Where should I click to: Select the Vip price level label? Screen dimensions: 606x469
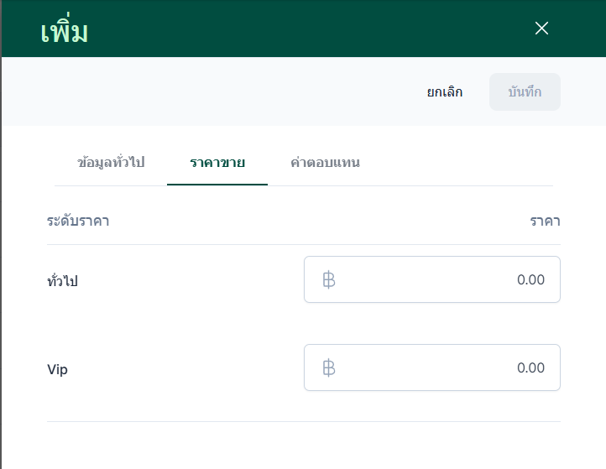(x=57, y=369)
